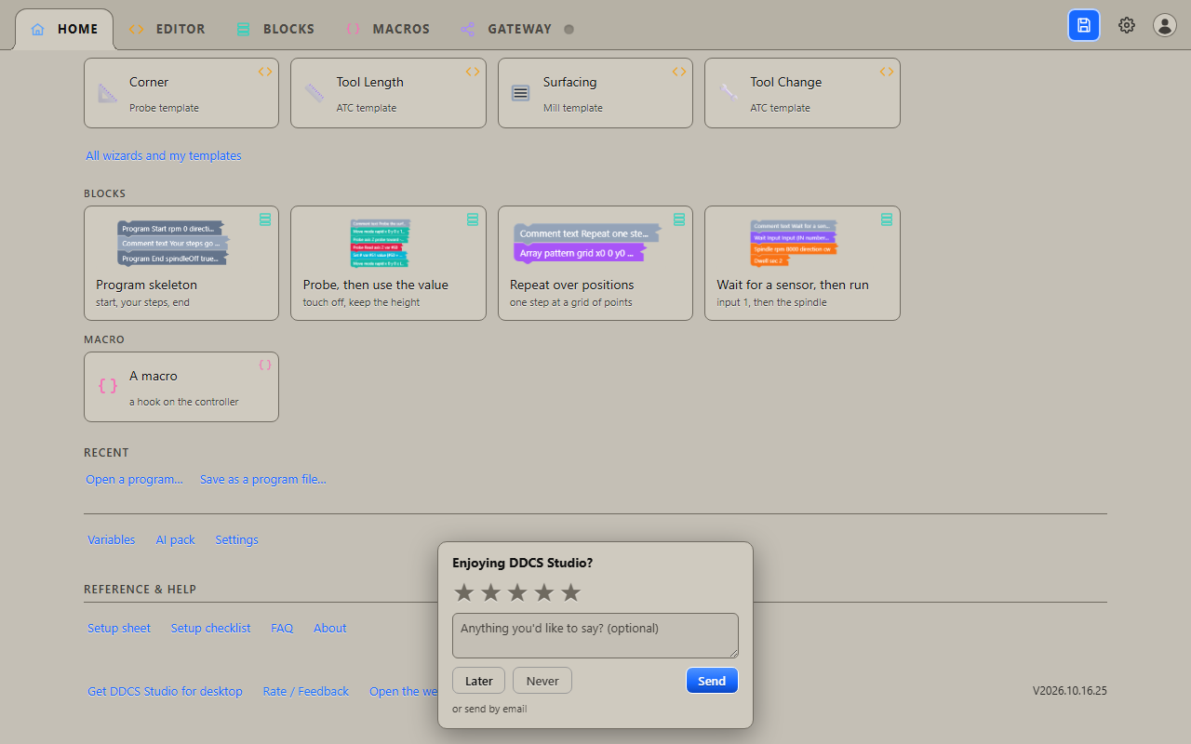Select the MACROS tab
1191x744 pixels.
coord(387,29)
